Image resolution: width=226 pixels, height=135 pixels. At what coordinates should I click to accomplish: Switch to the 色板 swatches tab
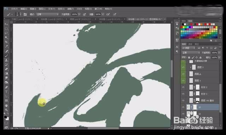click(190, 21)
